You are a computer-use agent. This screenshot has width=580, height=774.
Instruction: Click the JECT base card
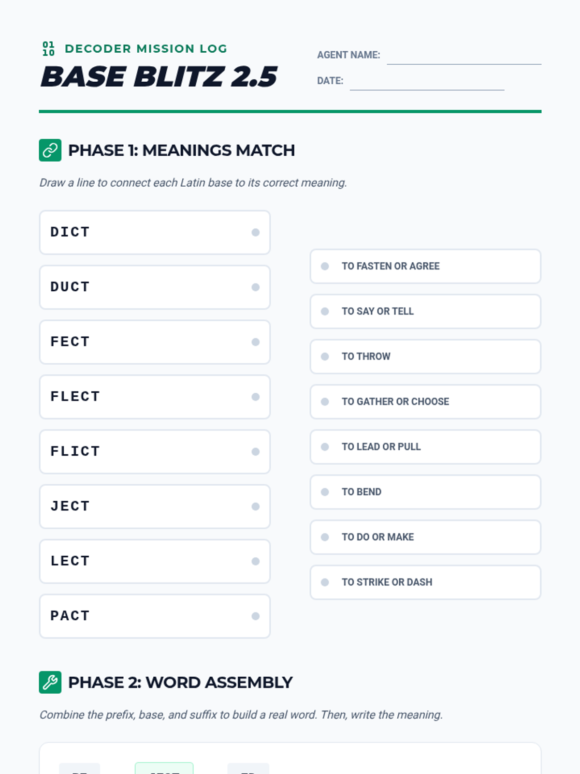pos(155,506)
